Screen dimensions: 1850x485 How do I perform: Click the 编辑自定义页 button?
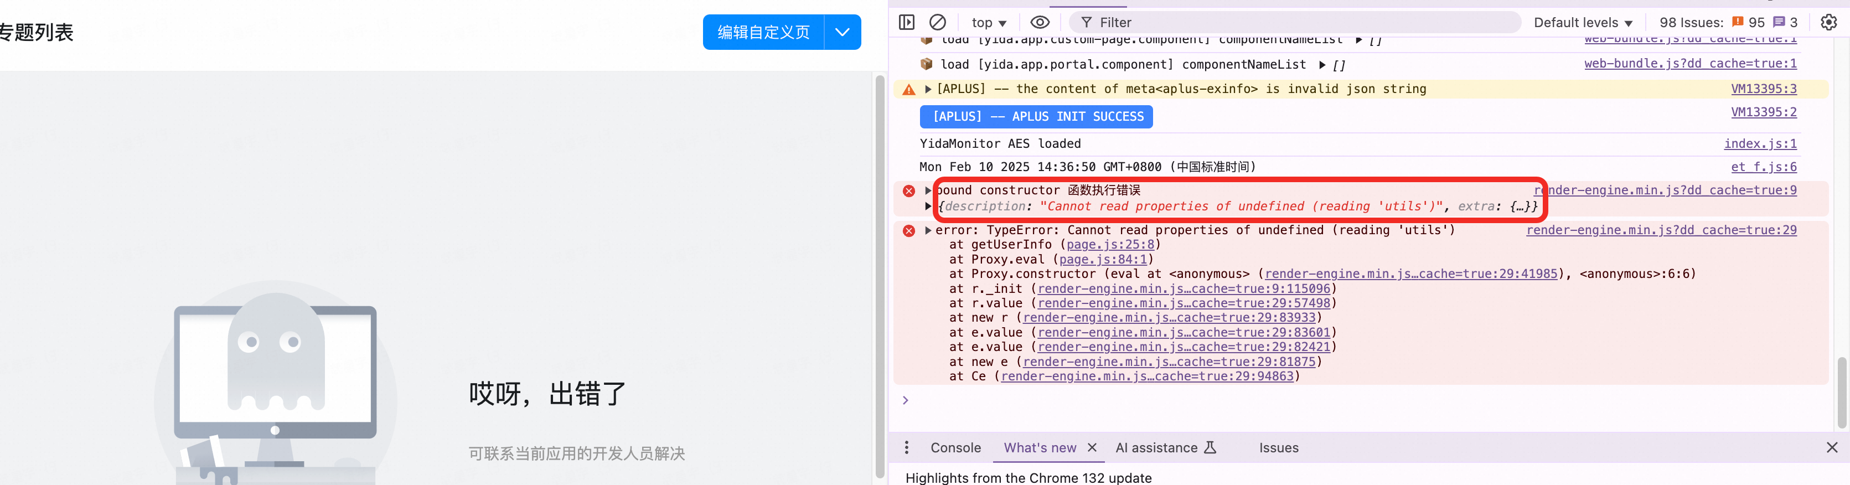(763, 32)
